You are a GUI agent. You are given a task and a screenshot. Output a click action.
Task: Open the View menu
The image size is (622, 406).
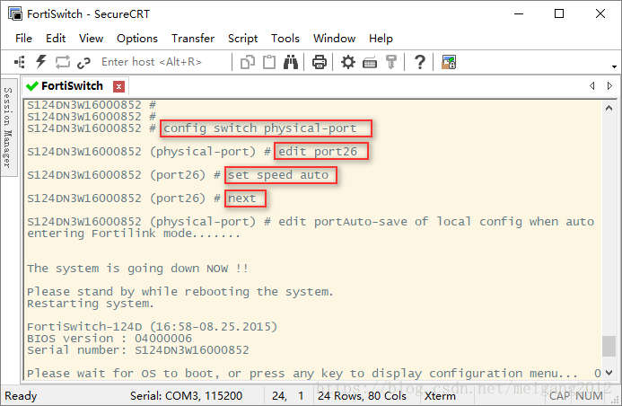[x=91, y=39]
